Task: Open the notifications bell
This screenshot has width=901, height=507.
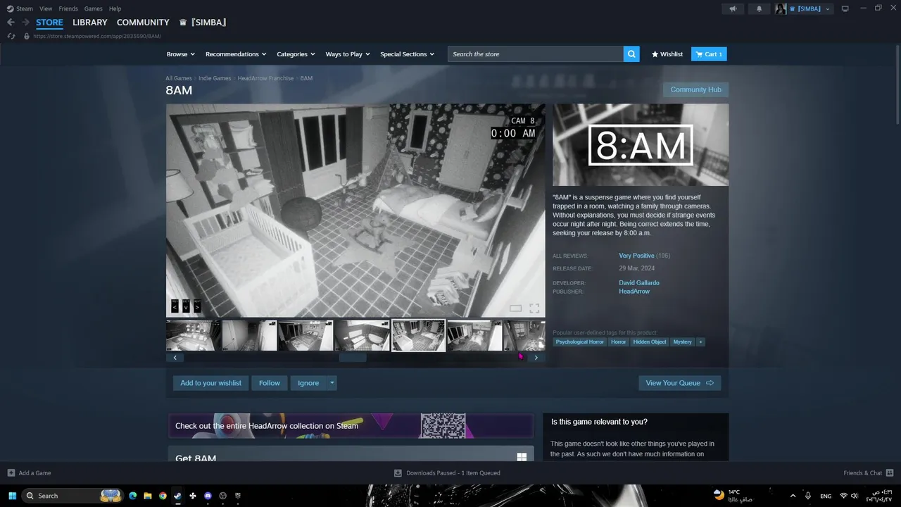Action: [759, 8]
